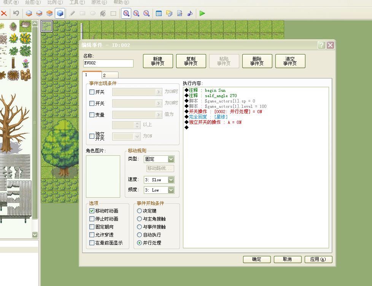Click the undo arrow icon
The width and height of the screenshot is (372, 286).
tap(16, 13)
